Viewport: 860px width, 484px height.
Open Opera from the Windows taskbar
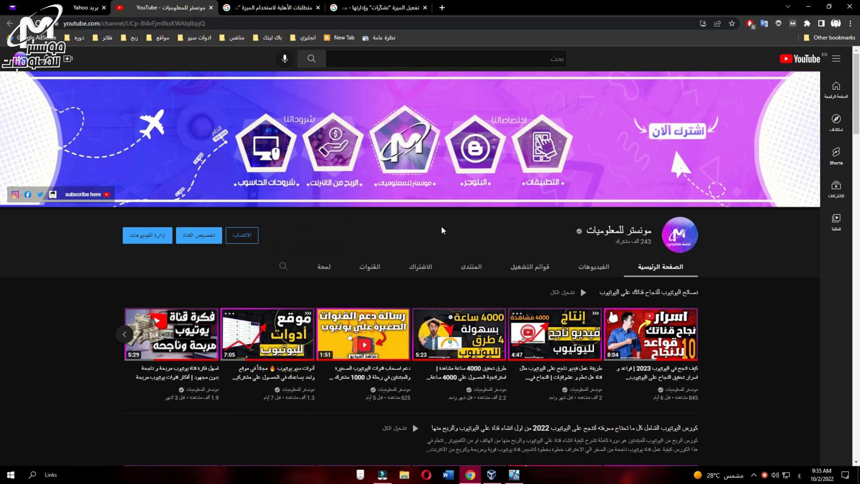pyautogui.click(x=426, y=475)
